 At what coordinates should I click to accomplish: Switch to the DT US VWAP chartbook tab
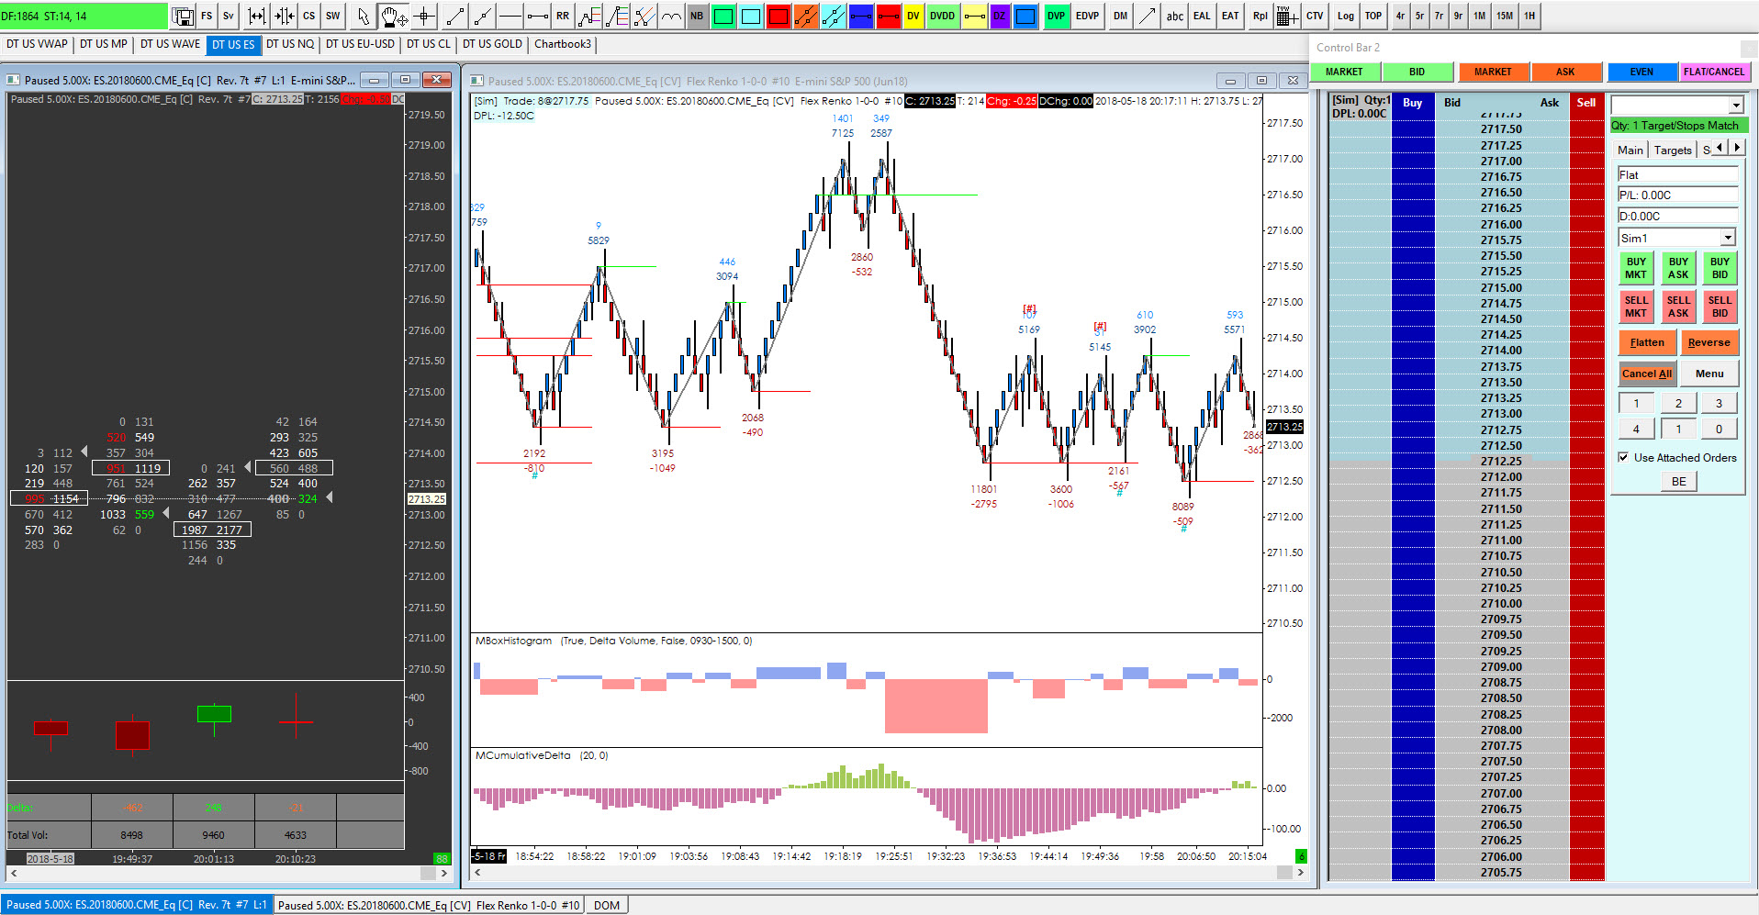[37, 44]
